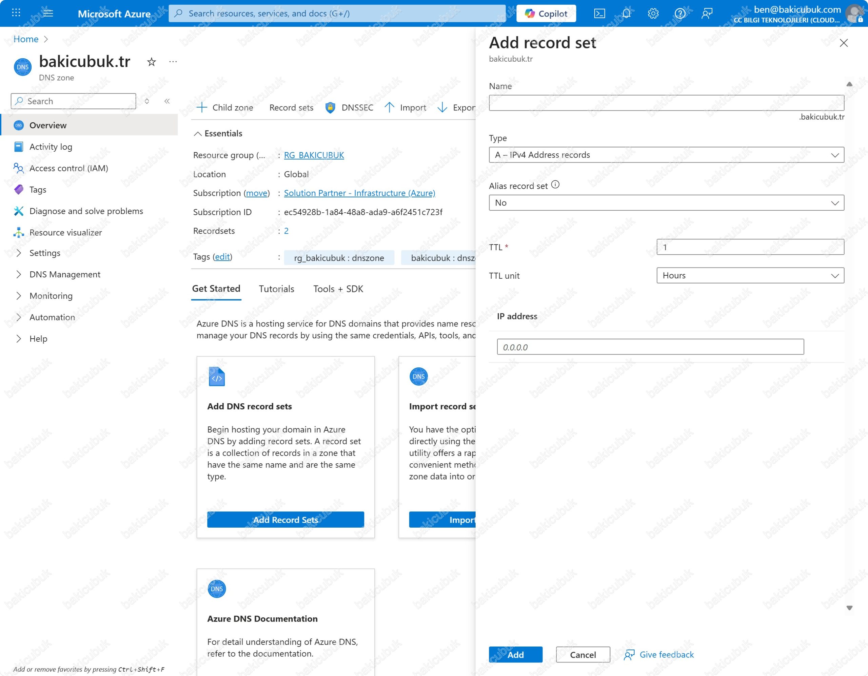Favorite bakicubuk.tr with star icon
This screenshot has width=868, height=676.
click(x=151, y=62)
